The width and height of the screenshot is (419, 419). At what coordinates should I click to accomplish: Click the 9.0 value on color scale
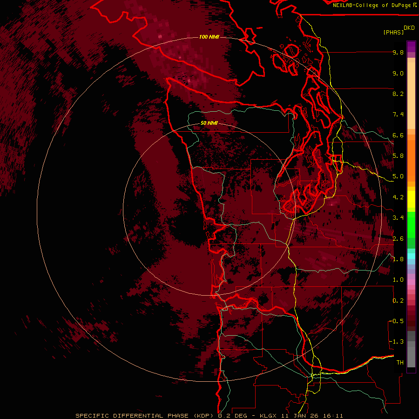398,73
